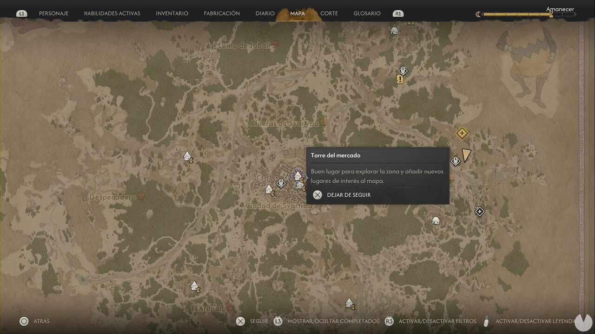Click the Torre del mercado tooltip title
595x334 pixels.
coord(336,155)
